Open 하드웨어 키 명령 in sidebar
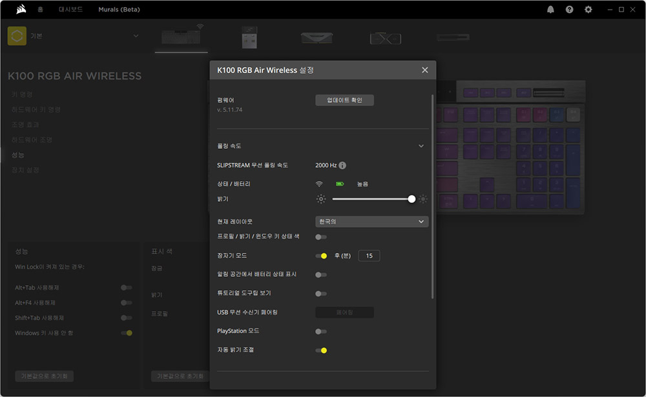 pyautogui.click(x=36, y=109)
